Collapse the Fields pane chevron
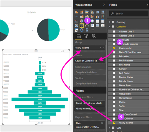This screenshot has width=149, height=132. (147, 5)
